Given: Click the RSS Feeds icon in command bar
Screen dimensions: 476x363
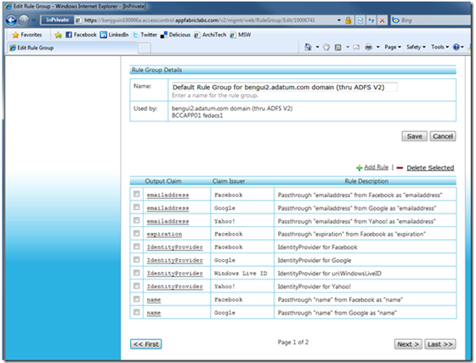Looking at the screenshot, I should (x=338, y=47).
